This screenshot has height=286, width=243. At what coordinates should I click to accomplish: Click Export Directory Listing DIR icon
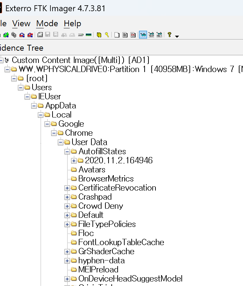tap(133, 35)
